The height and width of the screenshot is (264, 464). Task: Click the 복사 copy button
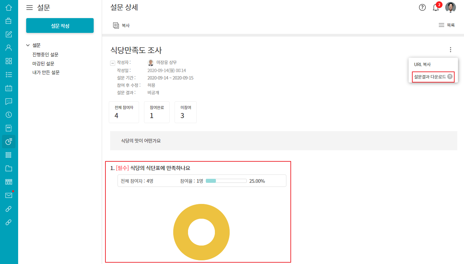[122, 25]
